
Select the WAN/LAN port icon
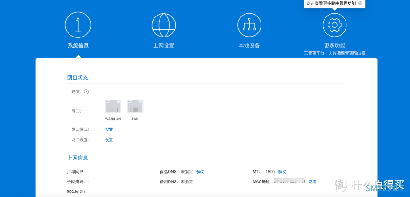point(113,106)
